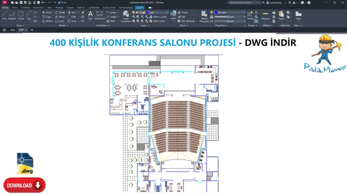Click Make Current layer button
347x195 pixels.
pos(158,17)
